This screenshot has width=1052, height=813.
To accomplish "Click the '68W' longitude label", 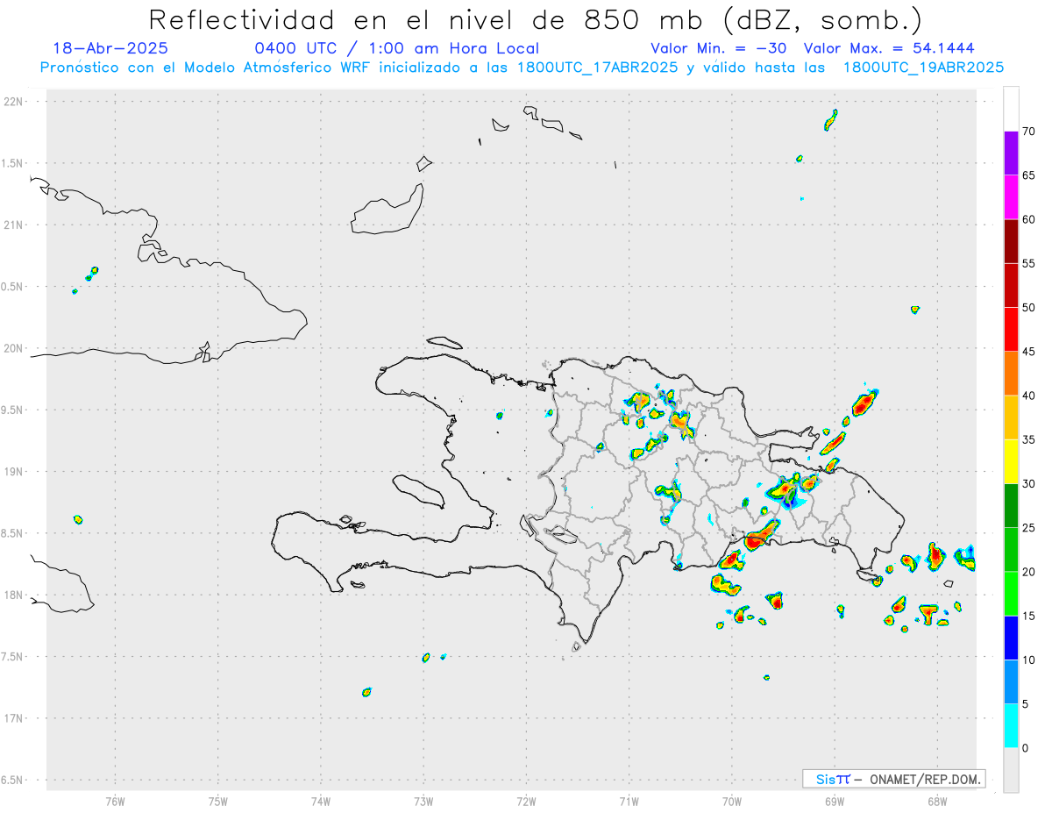I will pos(936,801).
